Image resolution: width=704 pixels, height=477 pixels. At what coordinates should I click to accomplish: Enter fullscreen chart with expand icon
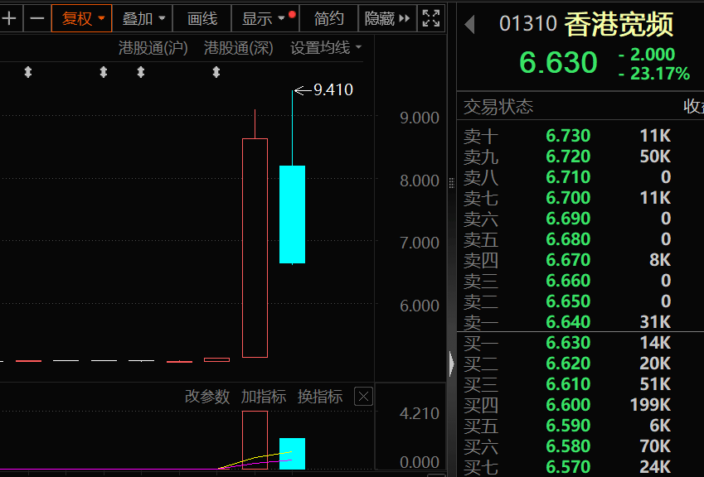[x=431, y=17]
